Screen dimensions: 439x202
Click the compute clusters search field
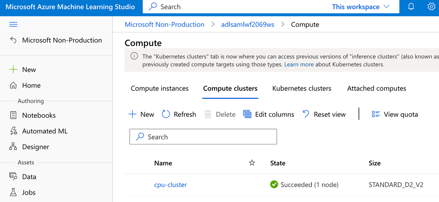(x=203, y=137)
